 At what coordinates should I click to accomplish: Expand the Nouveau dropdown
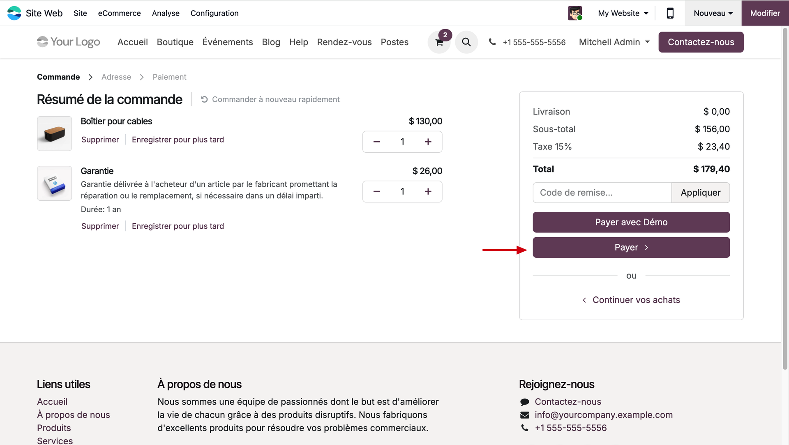coord(713,13)
